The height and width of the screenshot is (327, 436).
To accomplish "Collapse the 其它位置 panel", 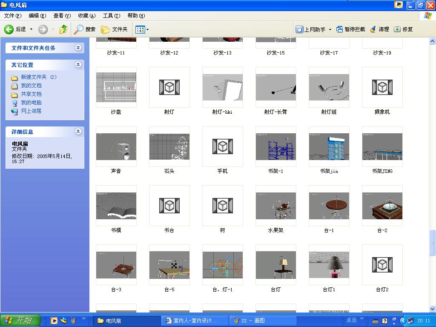I will tap(78, 65).
